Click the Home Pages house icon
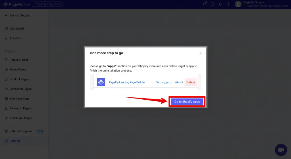Screen dimensions: 291x159 point(6,70)
